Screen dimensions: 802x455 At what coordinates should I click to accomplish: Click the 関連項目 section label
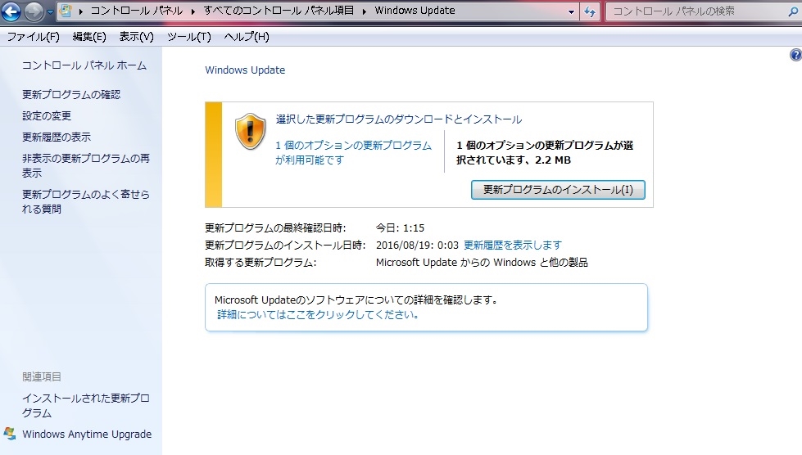(42, 377)
